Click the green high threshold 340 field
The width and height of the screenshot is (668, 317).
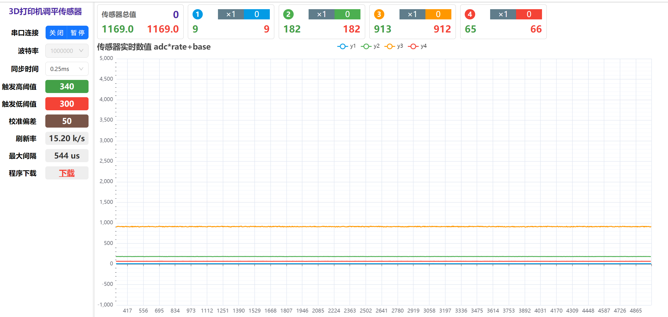coord(67,86)
